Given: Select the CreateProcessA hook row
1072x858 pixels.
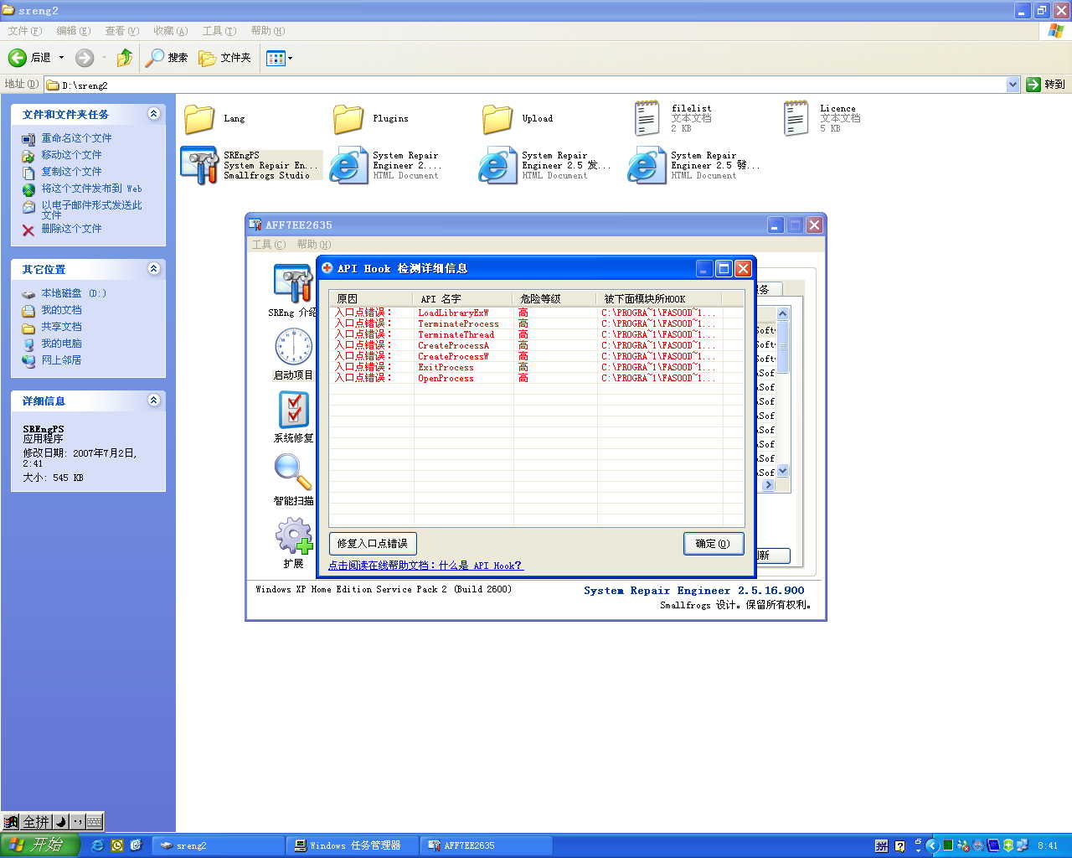Looking at the screenshot, I should [x=536, y=345].
